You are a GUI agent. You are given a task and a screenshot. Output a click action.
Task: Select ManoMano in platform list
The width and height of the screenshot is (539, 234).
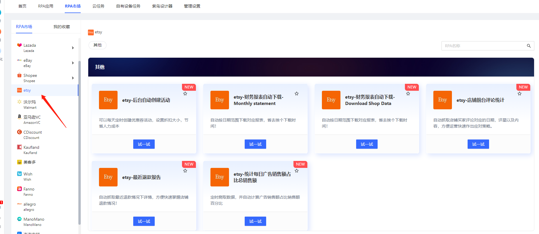pyautogui.click(x=45, y=222)
